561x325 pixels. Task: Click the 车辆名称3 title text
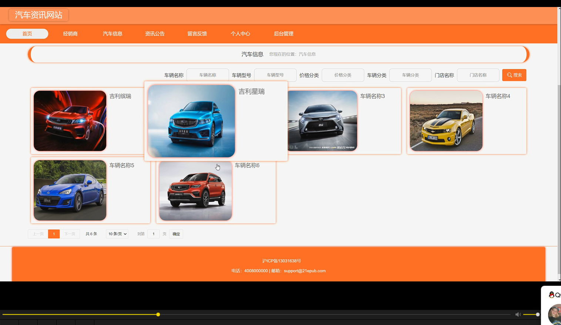pyautogui.click(x=373, y=96)
